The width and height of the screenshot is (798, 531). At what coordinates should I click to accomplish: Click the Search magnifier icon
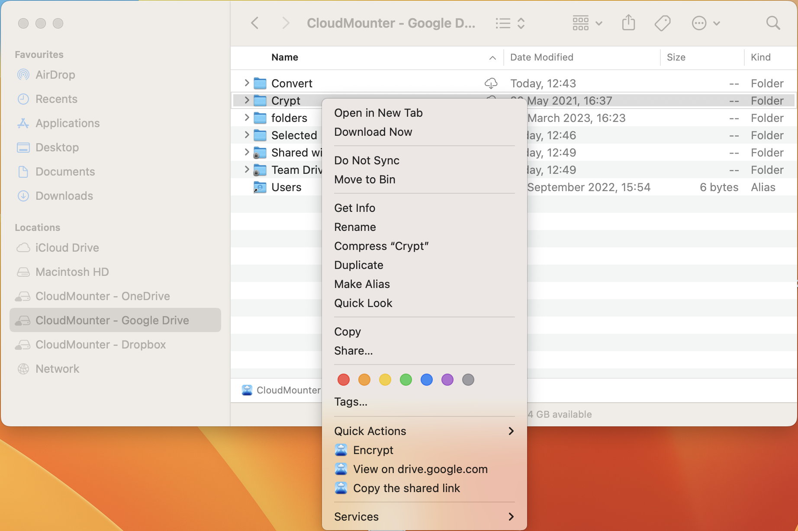[773, 23]
